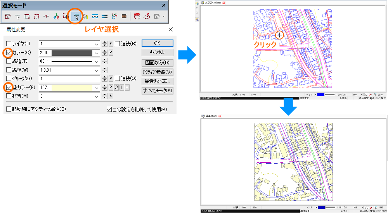Click the P button beside the カラー field
The width and height of the screenshot is (388, 213).
[x=111, y=53]
